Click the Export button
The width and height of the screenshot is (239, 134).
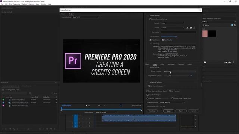(x=181, y=111)
